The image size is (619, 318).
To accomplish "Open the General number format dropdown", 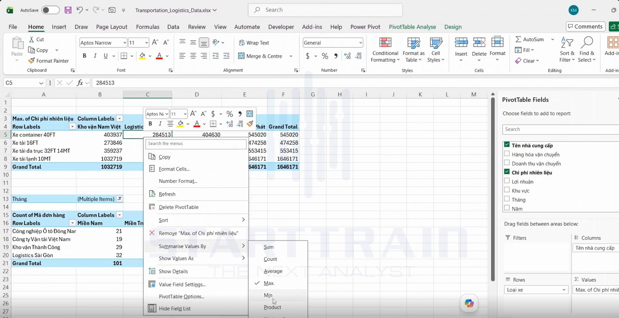I will pyautogui.click(x=360, y=43).
